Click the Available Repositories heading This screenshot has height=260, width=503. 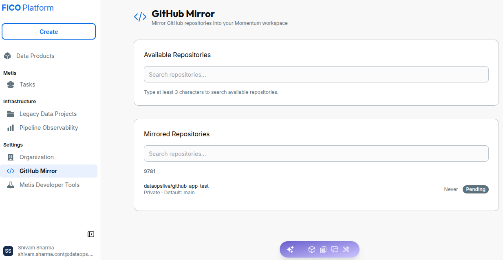click(177, 55)
